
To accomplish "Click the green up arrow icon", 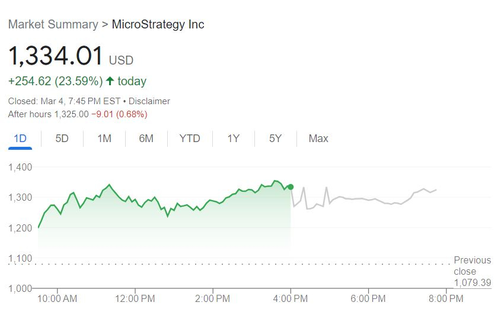I will [x=110, y=81].
